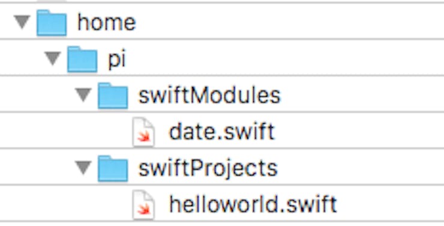Select the pi folder label
The image size is (444, 226).
[x=117, y=60]
